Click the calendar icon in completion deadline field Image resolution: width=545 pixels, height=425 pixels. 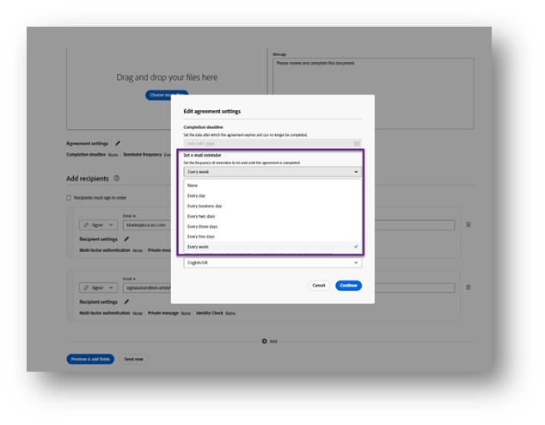point(357,144)
